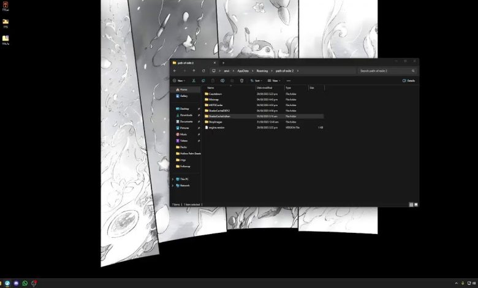Switch to details list view in status bar
The width and height of the screenshot is (478, 288).
point(411,204)
